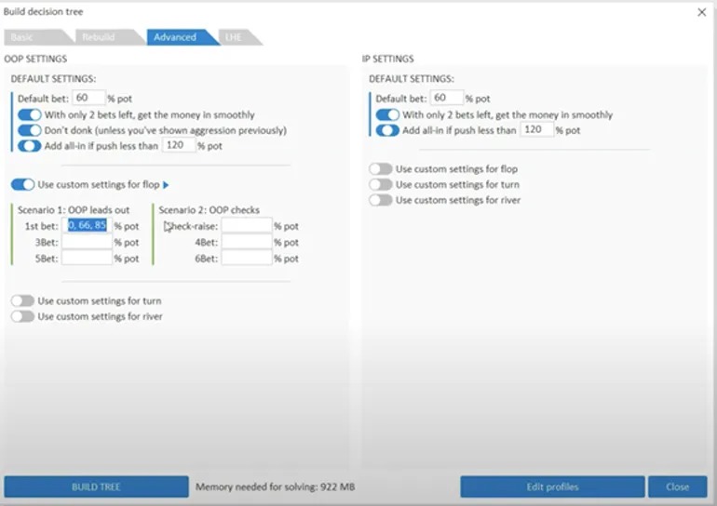The width and height of the screenshot is (717, 506).
Task: Disable the 'Don't donk' toggle
Action: tap(30, 130)
